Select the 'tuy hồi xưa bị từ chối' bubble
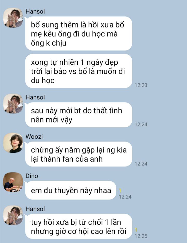Viewport: 187px width, 243px height. click(x=79, y=226)
